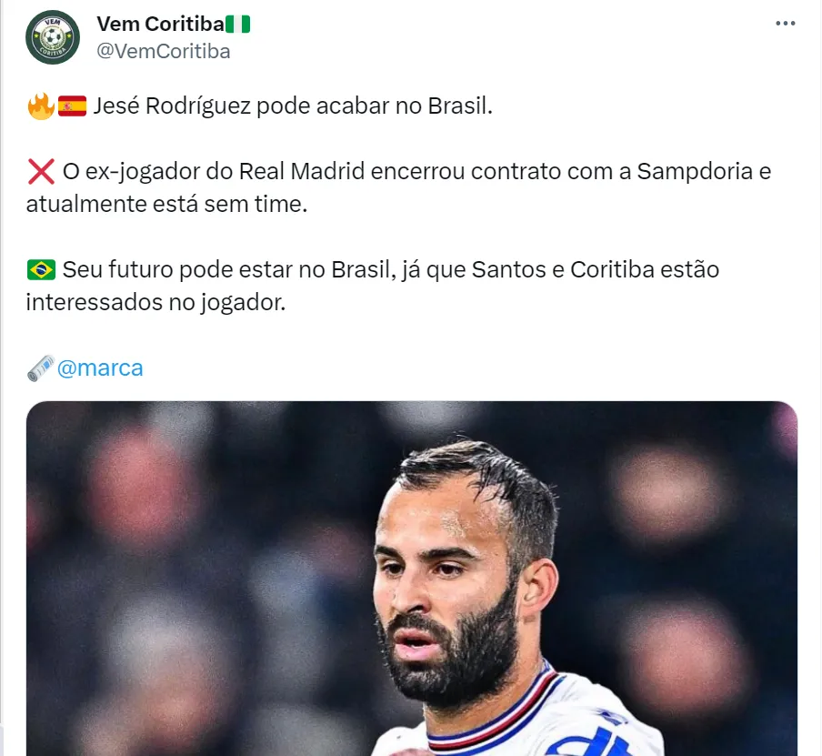
Task: Click the red cross mark emoji
Action: coord(41,172)
